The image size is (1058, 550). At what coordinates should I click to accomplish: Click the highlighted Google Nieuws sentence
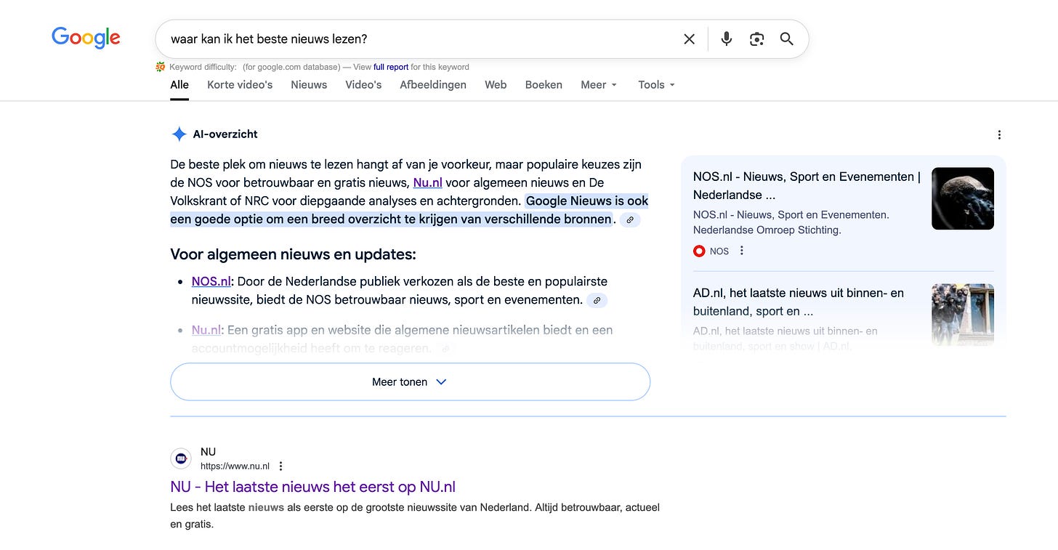point(409,210)
